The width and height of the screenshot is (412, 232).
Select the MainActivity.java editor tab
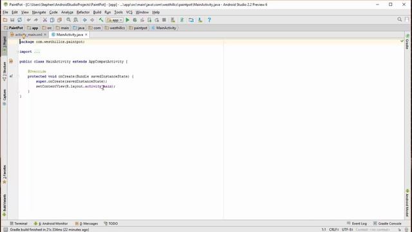pyautogui.click(x=70, y=35)
